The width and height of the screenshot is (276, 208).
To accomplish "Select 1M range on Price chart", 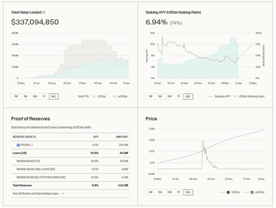I will (160, 192).
